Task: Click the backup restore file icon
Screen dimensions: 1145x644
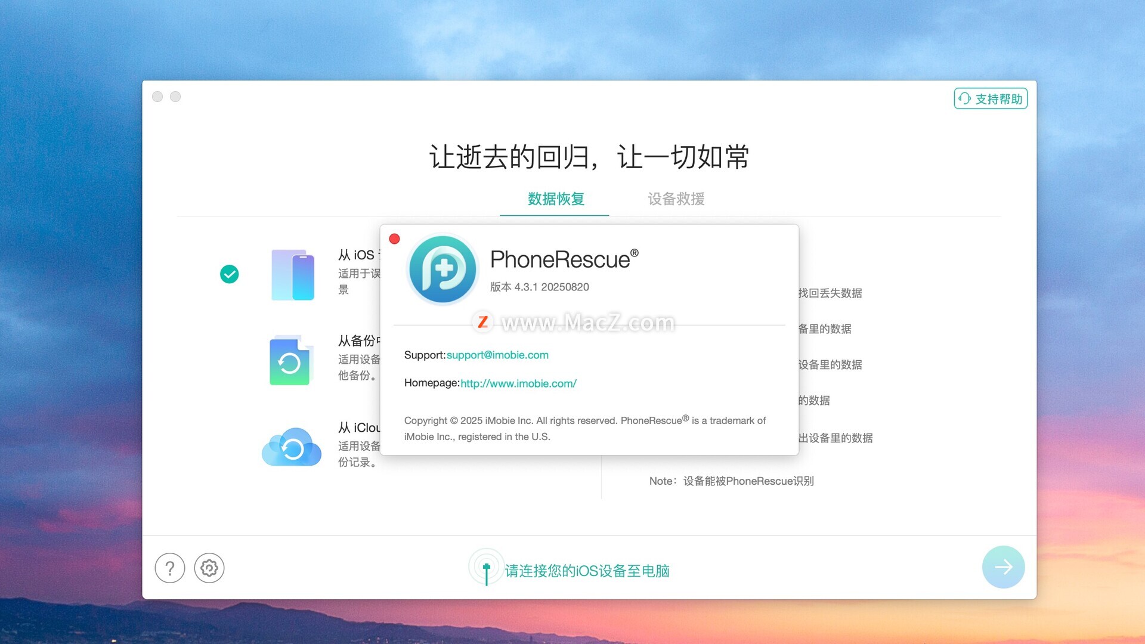Action: pyautogui.click(x=291, y=360)
